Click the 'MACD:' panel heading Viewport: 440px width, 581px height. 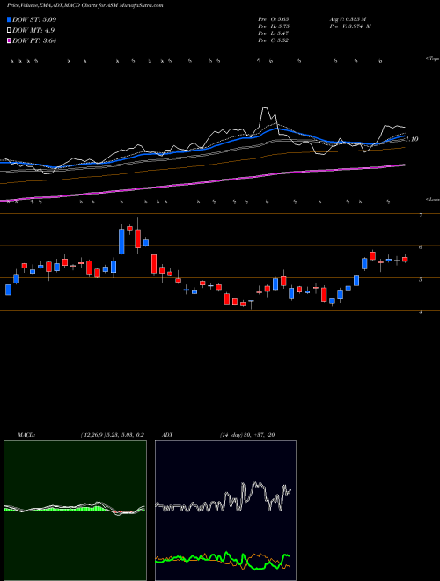click(26, 435)
